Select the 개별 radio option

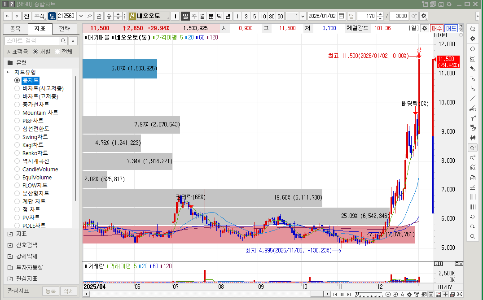(35, 52)
